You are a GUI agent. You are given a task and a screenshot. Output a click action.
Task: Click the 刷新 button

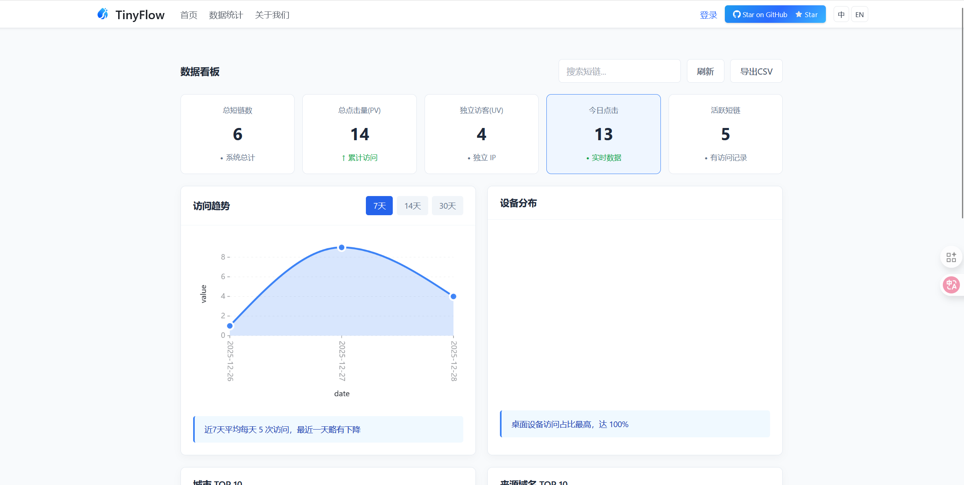click(x=705, y=71)
